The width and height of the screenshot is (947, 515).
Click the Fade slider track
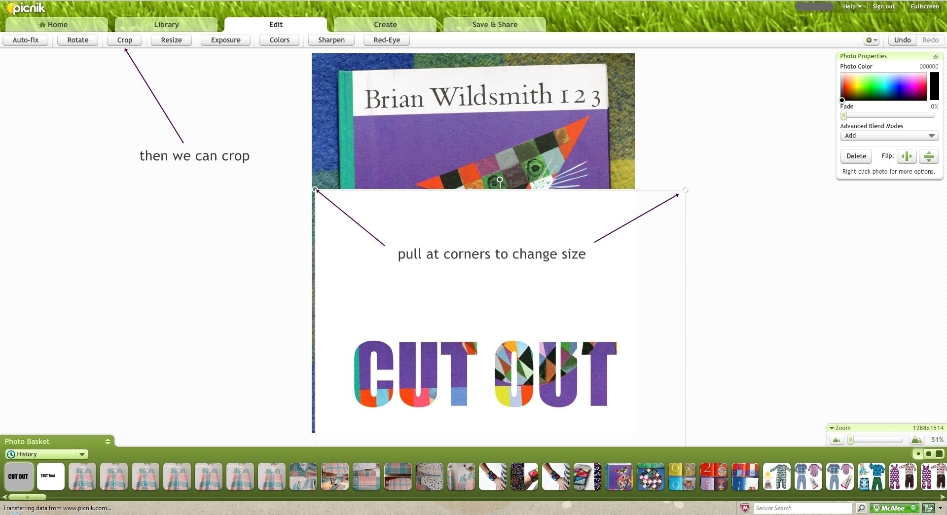888,115
